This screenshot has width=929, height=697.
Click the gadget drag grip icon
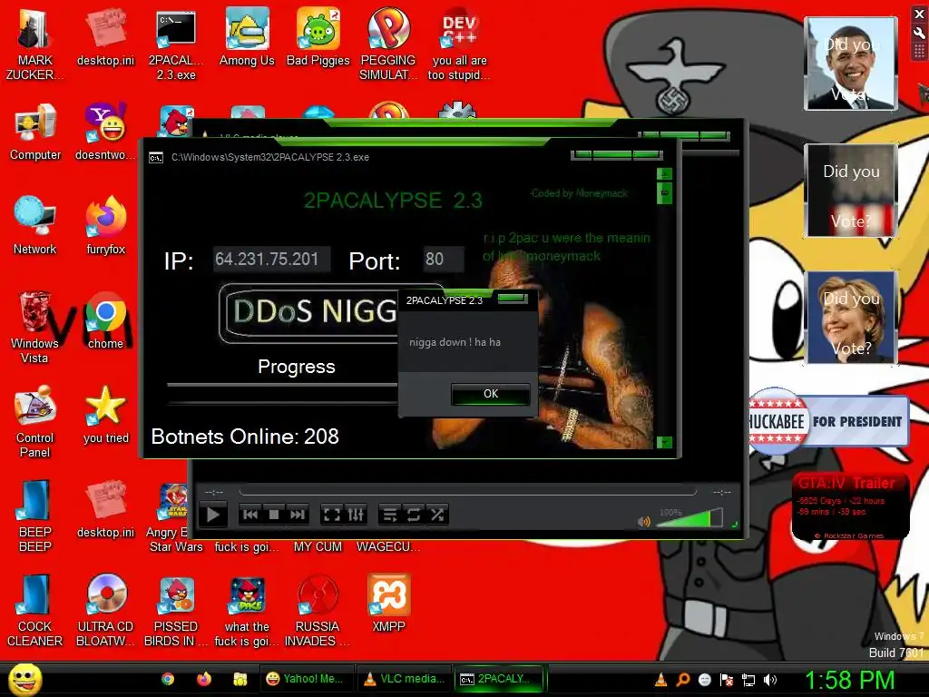[x=919, y=52]
